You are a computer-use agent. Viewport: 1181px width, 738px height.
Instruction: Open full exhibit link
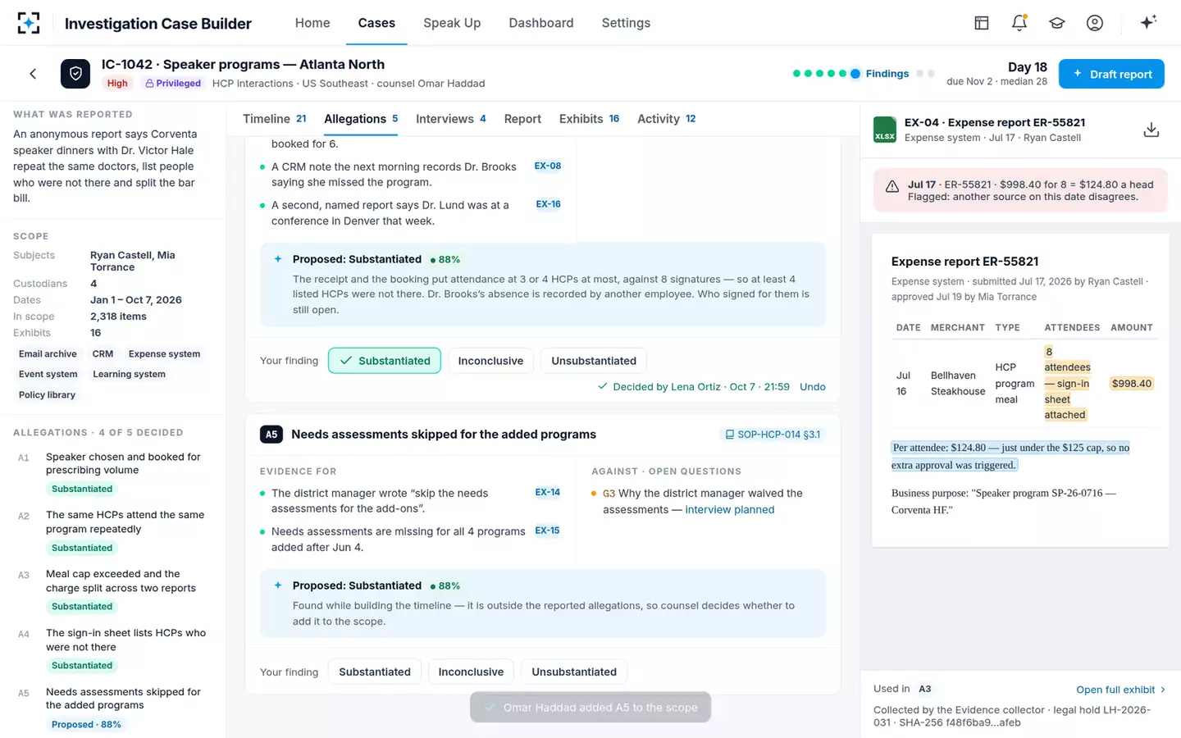pyautogui.click(x=1120, y=690)
